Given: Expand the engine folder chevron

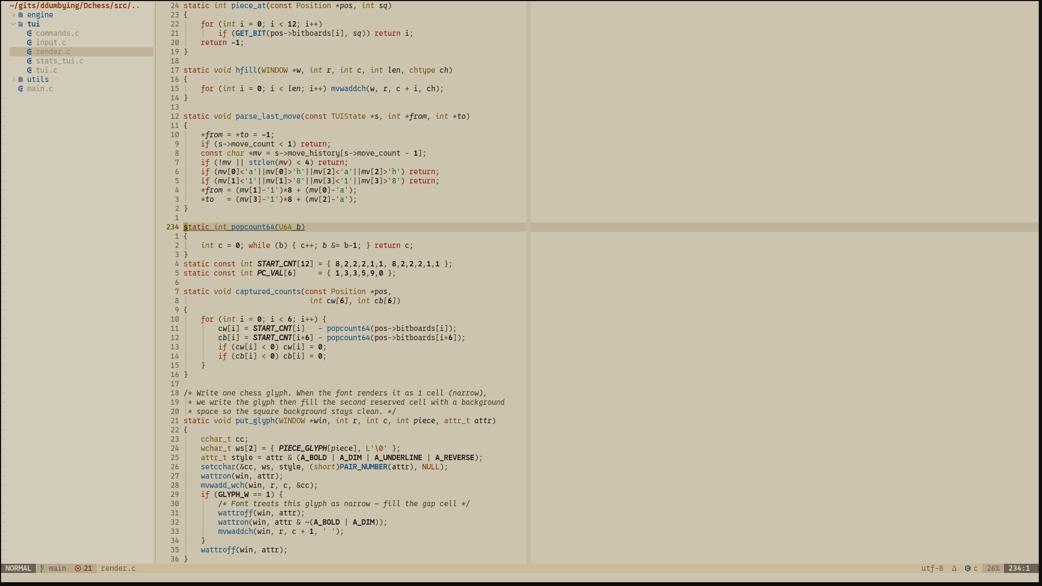Looking at the screenshot, I should coord(14,15).
